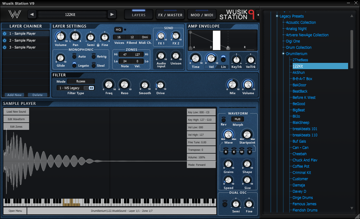
Task: Toggle power for layer 2 Sample Player
Action: 5,40
